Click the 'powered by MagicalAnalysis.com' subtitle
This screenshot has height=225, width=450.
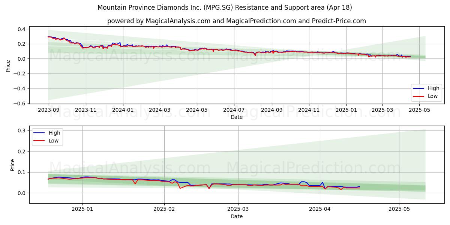(x=237, y=21)
